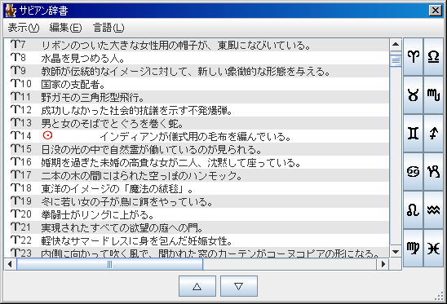Viewport: 447px width, 304px height.
Task: Select Aries 22 row about 妊娠女性
Action: [200, 240]
